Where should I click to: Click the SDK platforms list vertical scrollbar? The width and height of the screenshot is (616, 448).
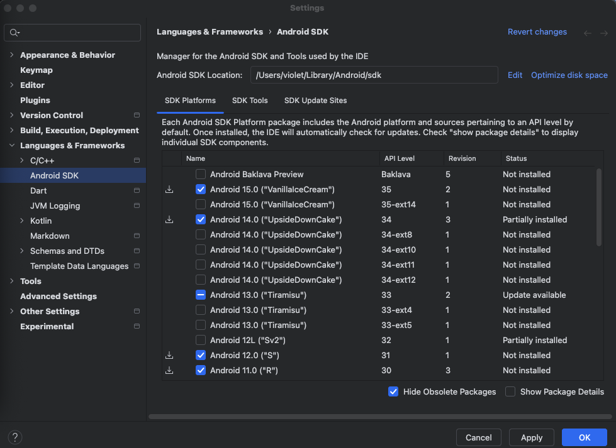[598, 207]
